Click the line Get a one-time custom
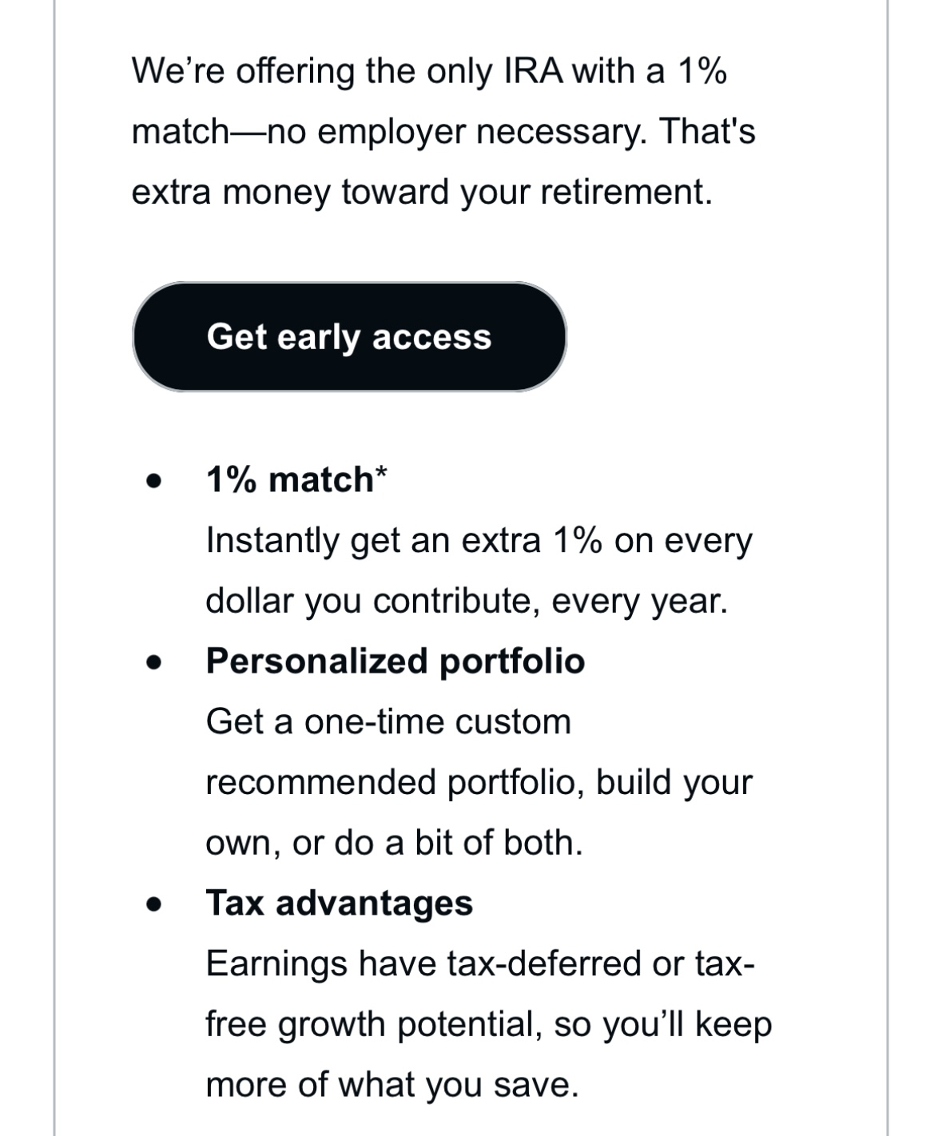The image size is (942, 1136). click(x=389, y=721)
